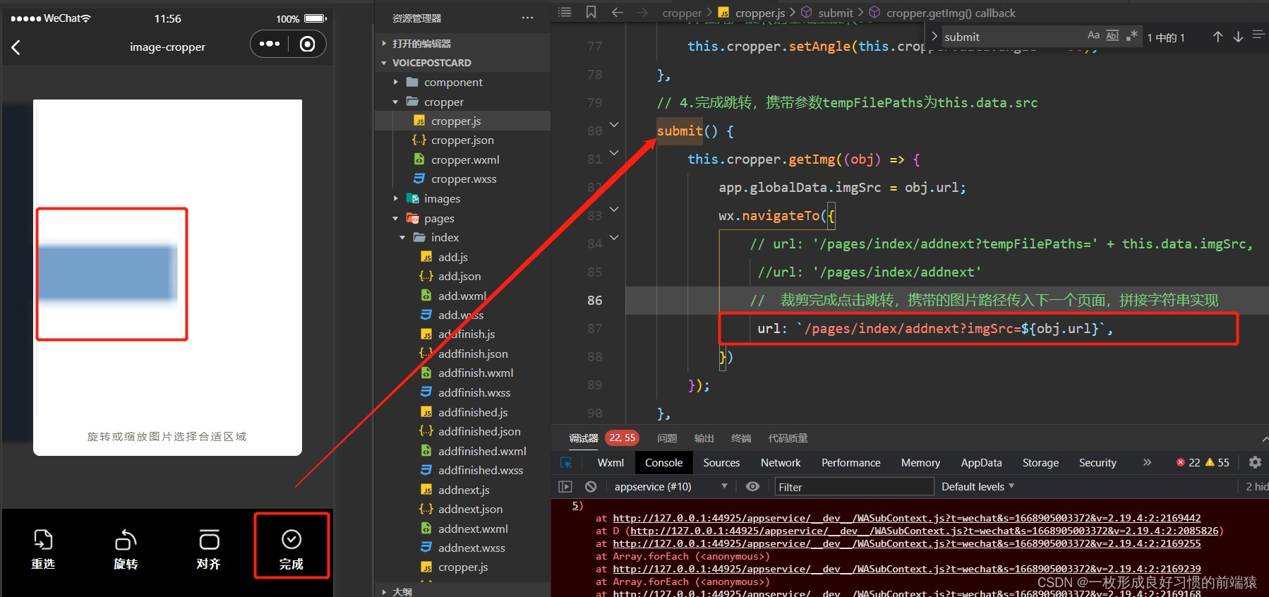Toggle find in selection icon
The width and height of the screenshot is (1269, 597).
click(1258, 35)
